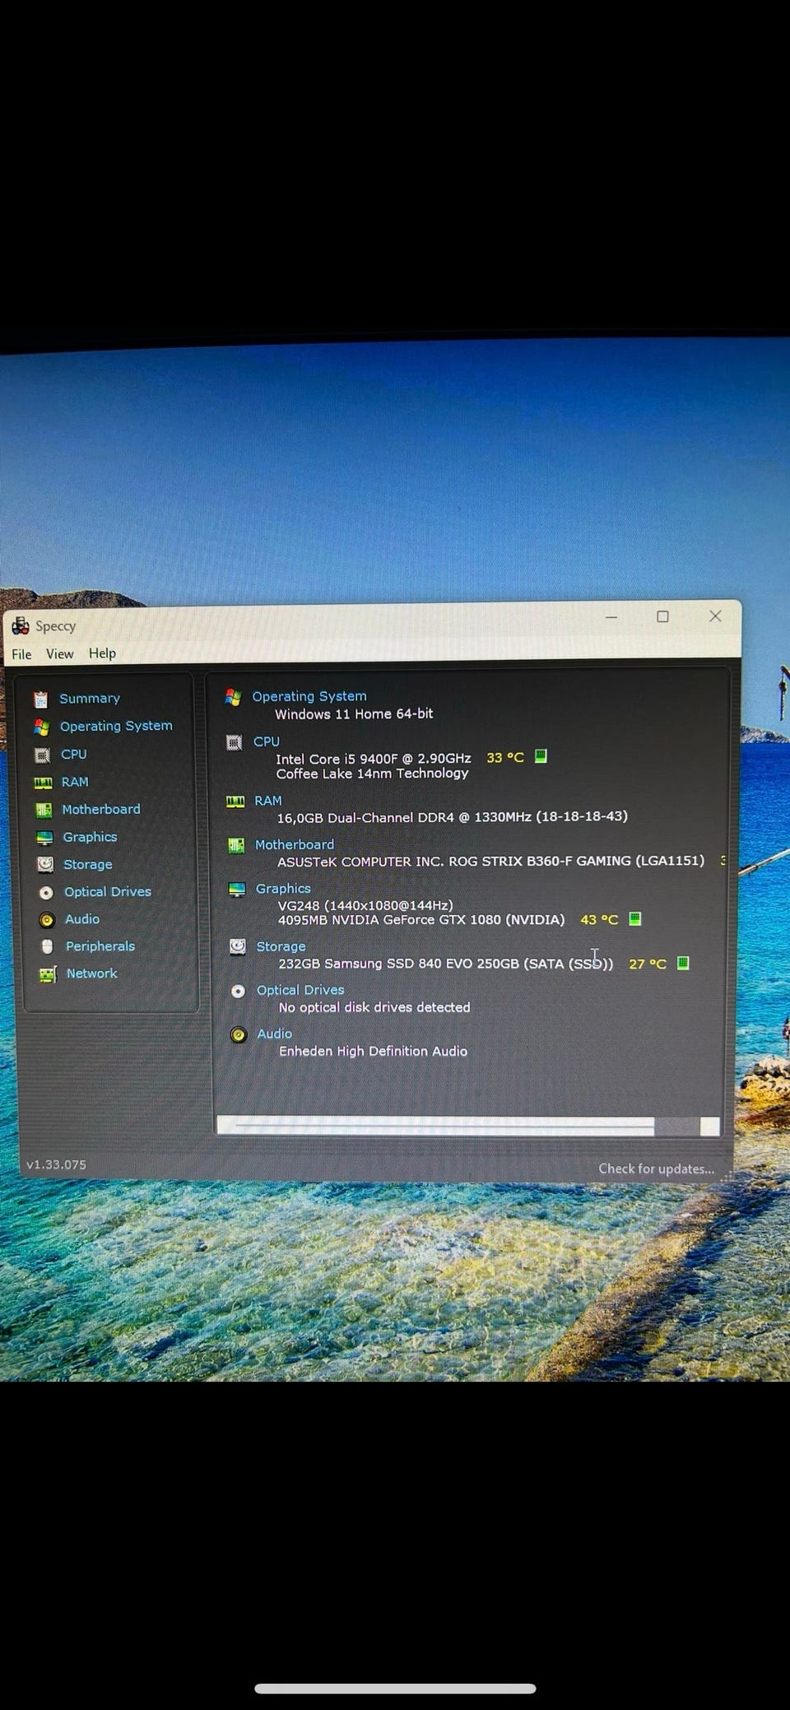Open Graphics section from sidebar label
The image size is (790, 1710).
tap(90, 837)
